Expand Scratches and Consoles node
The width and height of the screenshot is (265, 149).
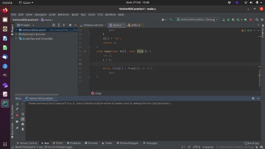[x=16, y=39]
